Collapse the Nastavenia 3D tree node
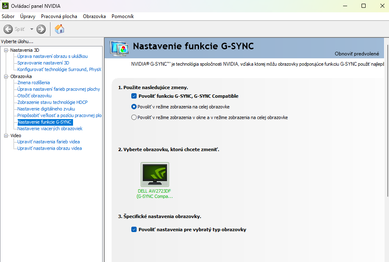 click(6, 50)
